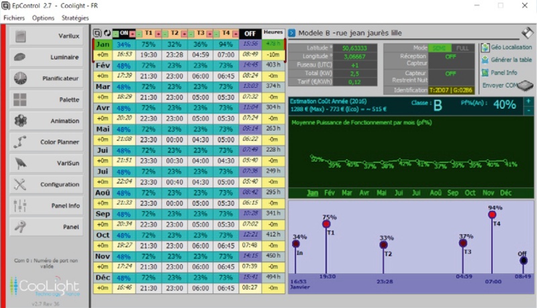Open the Planificateur clock section
The height and width of the screenshot is (308, 537).
point(46,79)
